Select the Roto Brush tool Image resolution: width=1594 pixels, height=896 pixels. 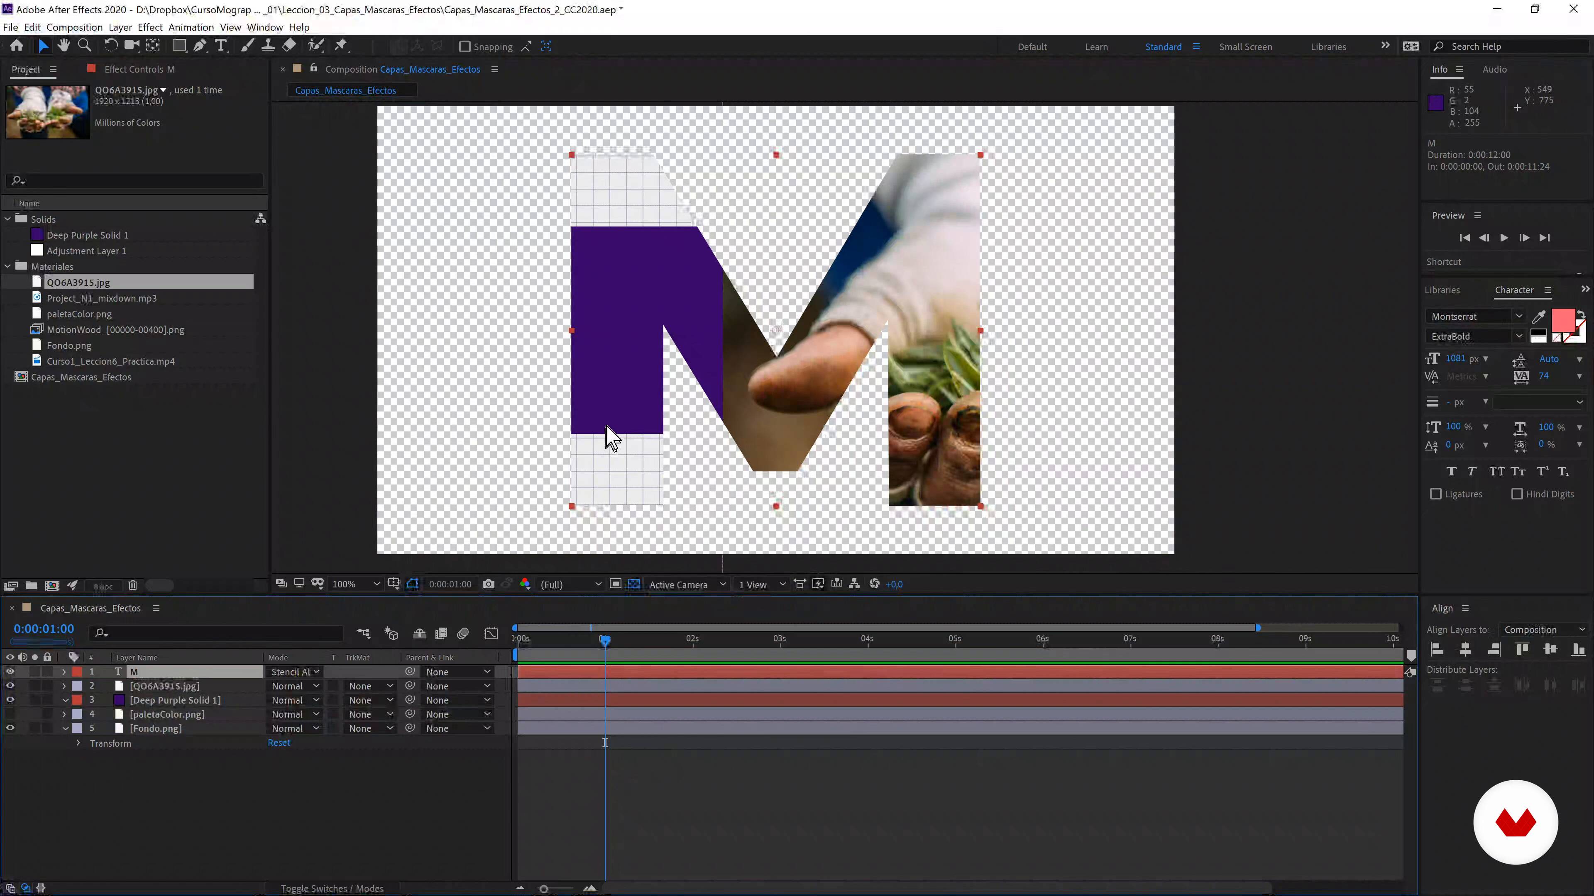pos(315,46)
